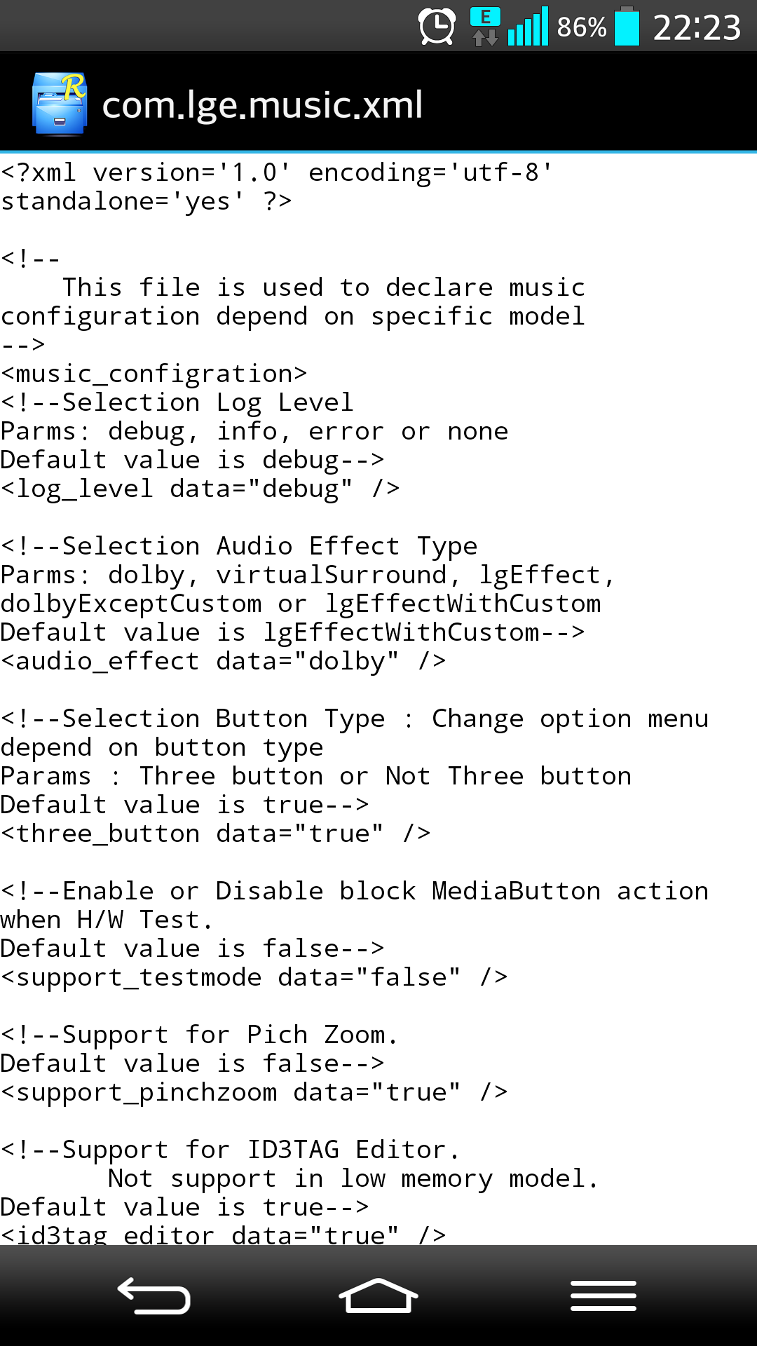
Task: Tap the signal strength bars icon
Action: 528,27
